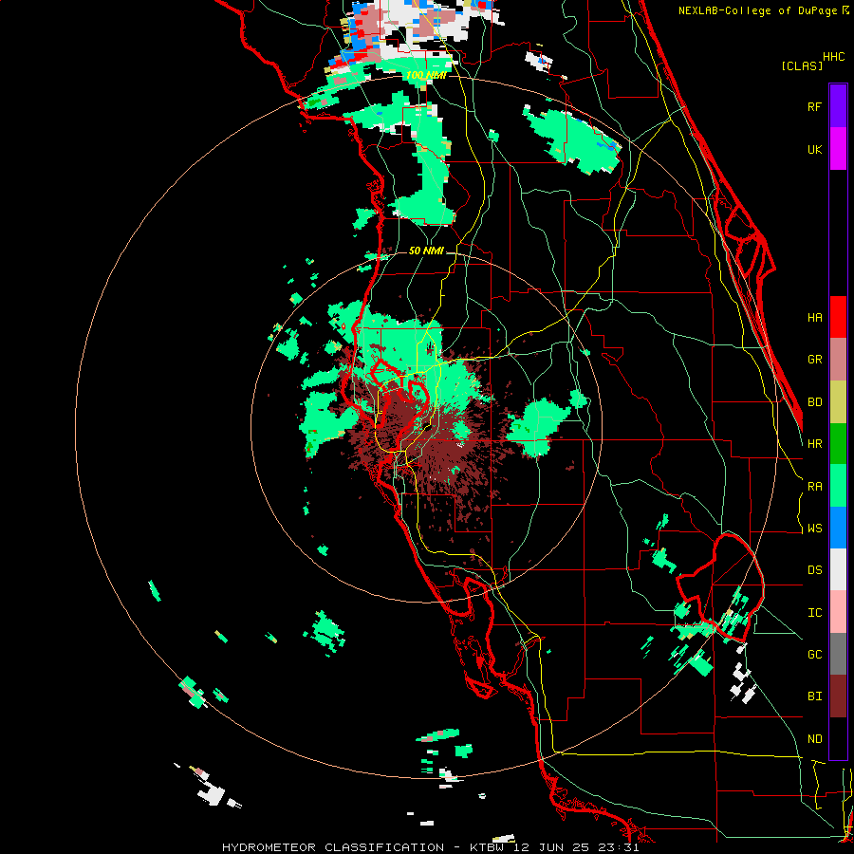
Task: Pick the dark green HR legend swatch
Action: (x=838, y=443)
